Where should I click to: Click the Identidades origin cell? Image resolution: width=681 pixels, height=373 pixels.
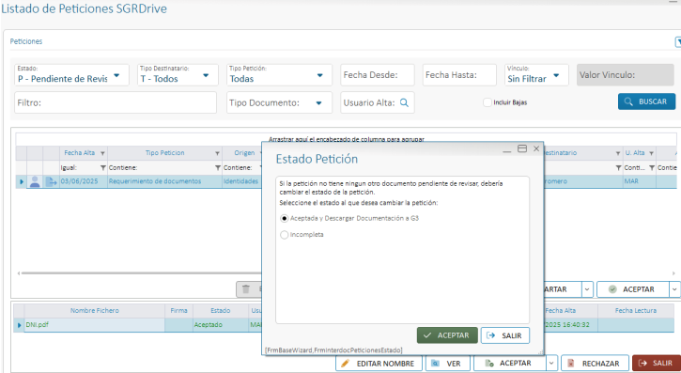pos(242,181)
